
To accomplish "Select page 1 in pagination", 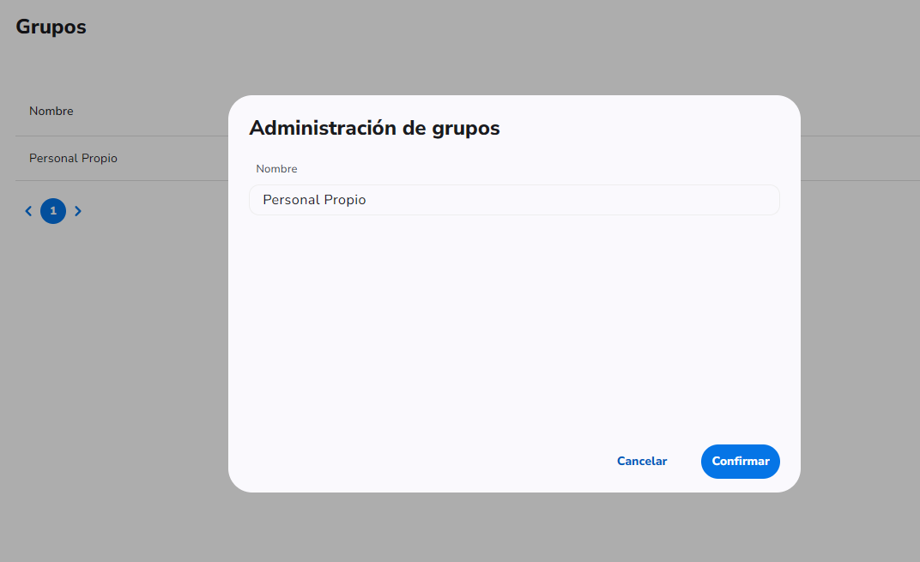I will click(53, 211).
